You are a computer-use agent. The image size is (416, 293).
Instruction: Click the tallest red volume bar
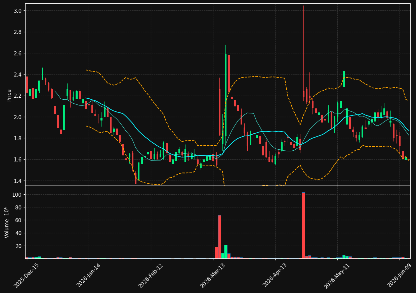click(303, 225)
